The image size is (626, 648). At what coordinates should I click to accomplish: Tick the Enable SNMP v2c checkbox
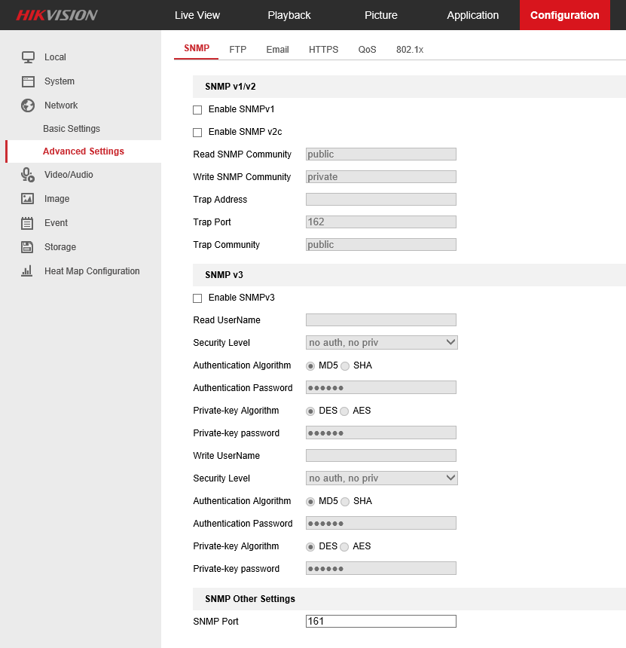(197, 133)
